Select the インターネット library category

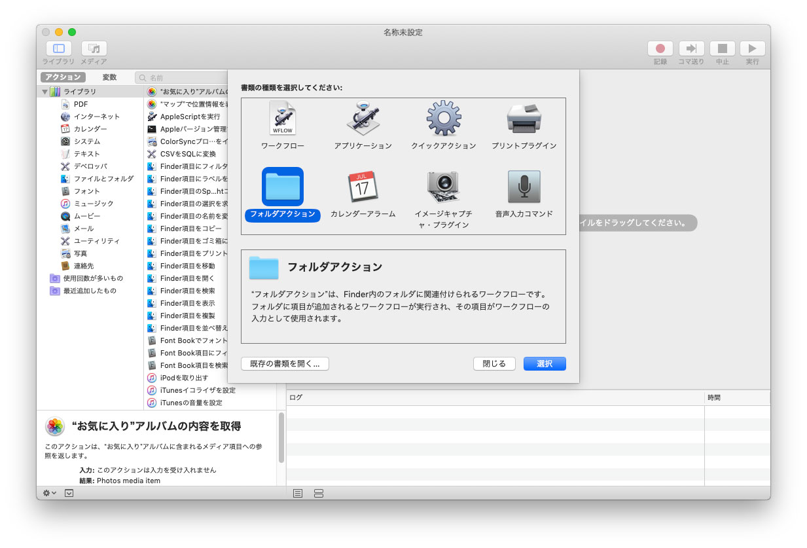tap(90, 117)
